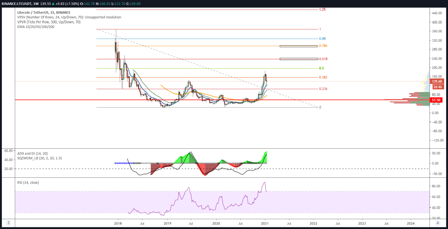Image resolution: width=448 pixels, height=229 pixels.
Task: Select the 2021 label on the time axis
Action: pos(265,223)
